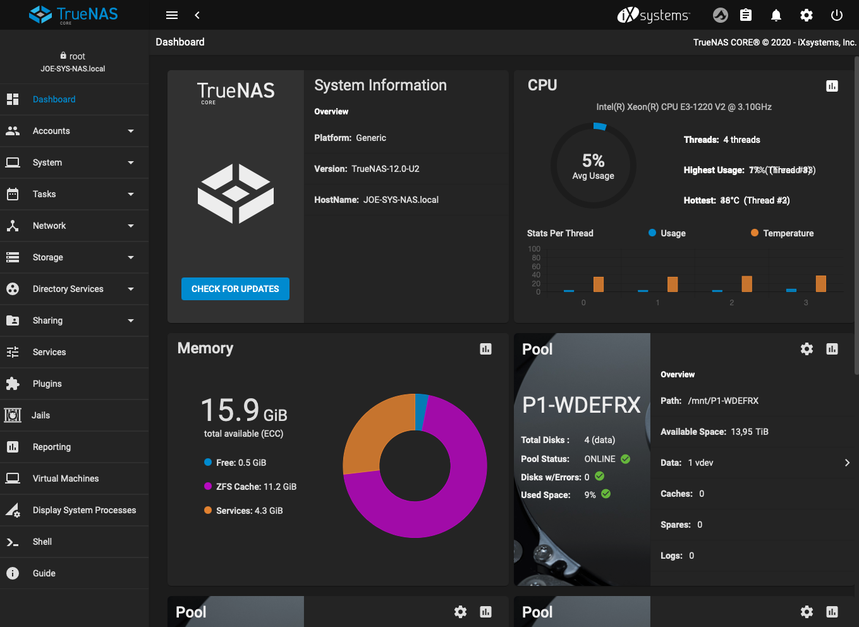Open the Jails menu label
859x627 pixels.
40,415
